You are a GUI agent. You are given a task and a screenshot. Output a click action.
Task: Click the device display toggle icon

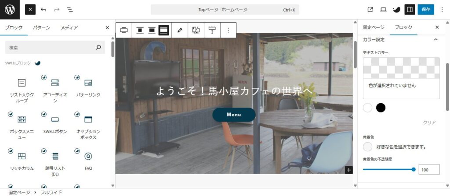tap(196, 30)
